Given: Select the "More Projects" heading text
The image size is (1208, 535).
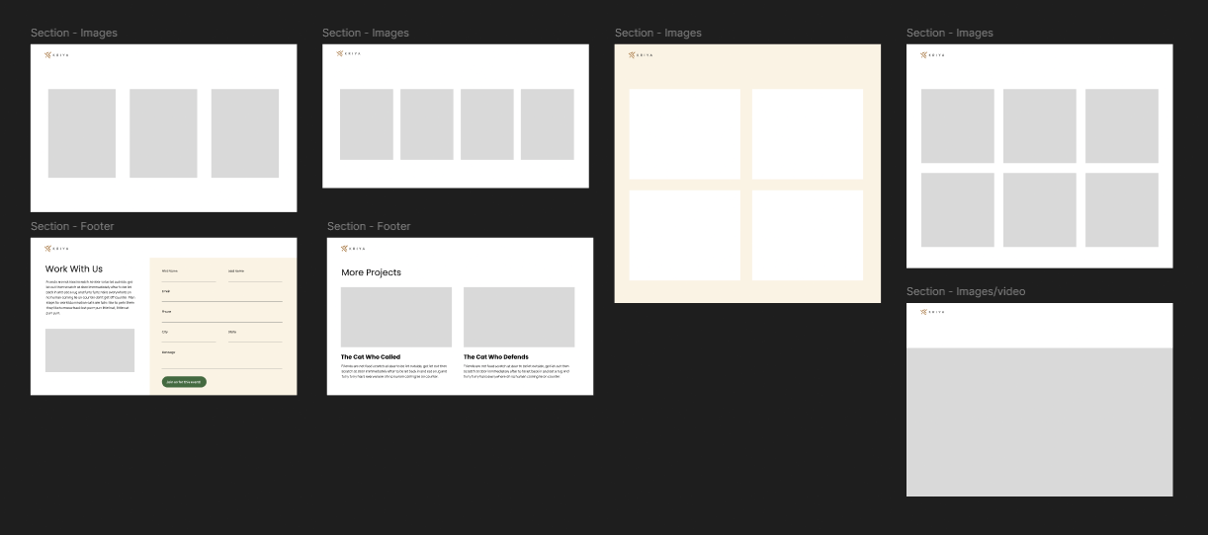Looking at the screenshot, I should (x=371, y=272).
